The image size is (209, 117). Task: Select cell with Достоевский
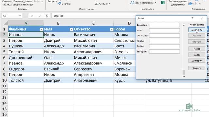[x=26, y=58]
